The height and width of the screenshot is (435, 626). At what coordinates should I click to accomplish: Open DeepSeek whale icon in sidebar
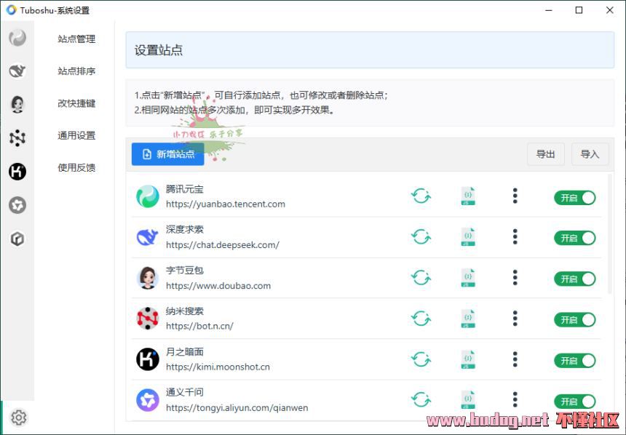(17, 71)
